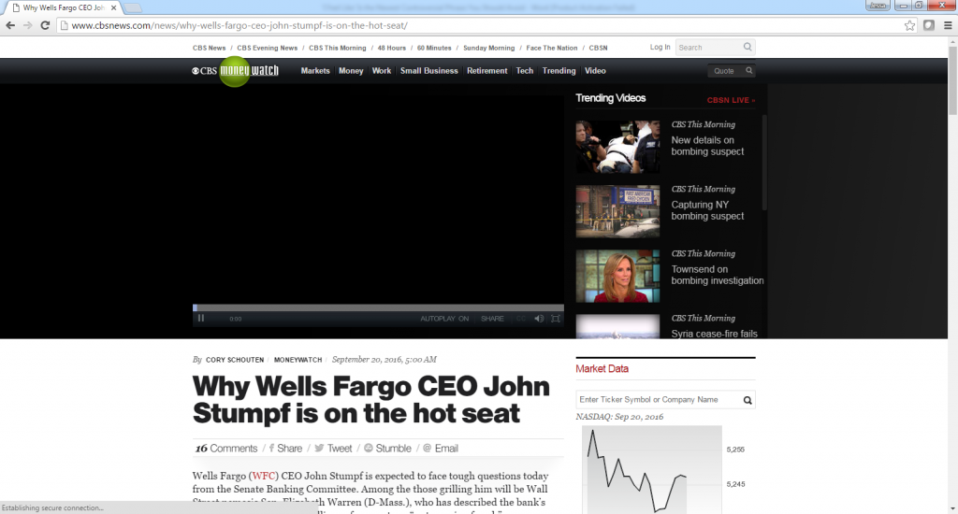Mute the video volume
The image size is (958, 514).
coord(539,318)
